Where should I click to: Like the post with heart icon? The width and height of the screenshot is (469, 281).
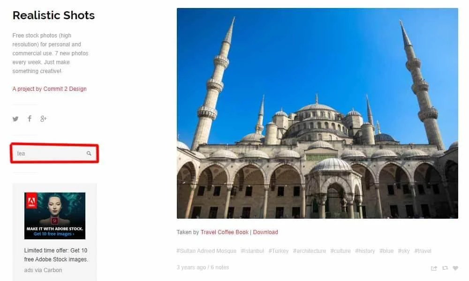pyautogui.click(x=455, y=268)
